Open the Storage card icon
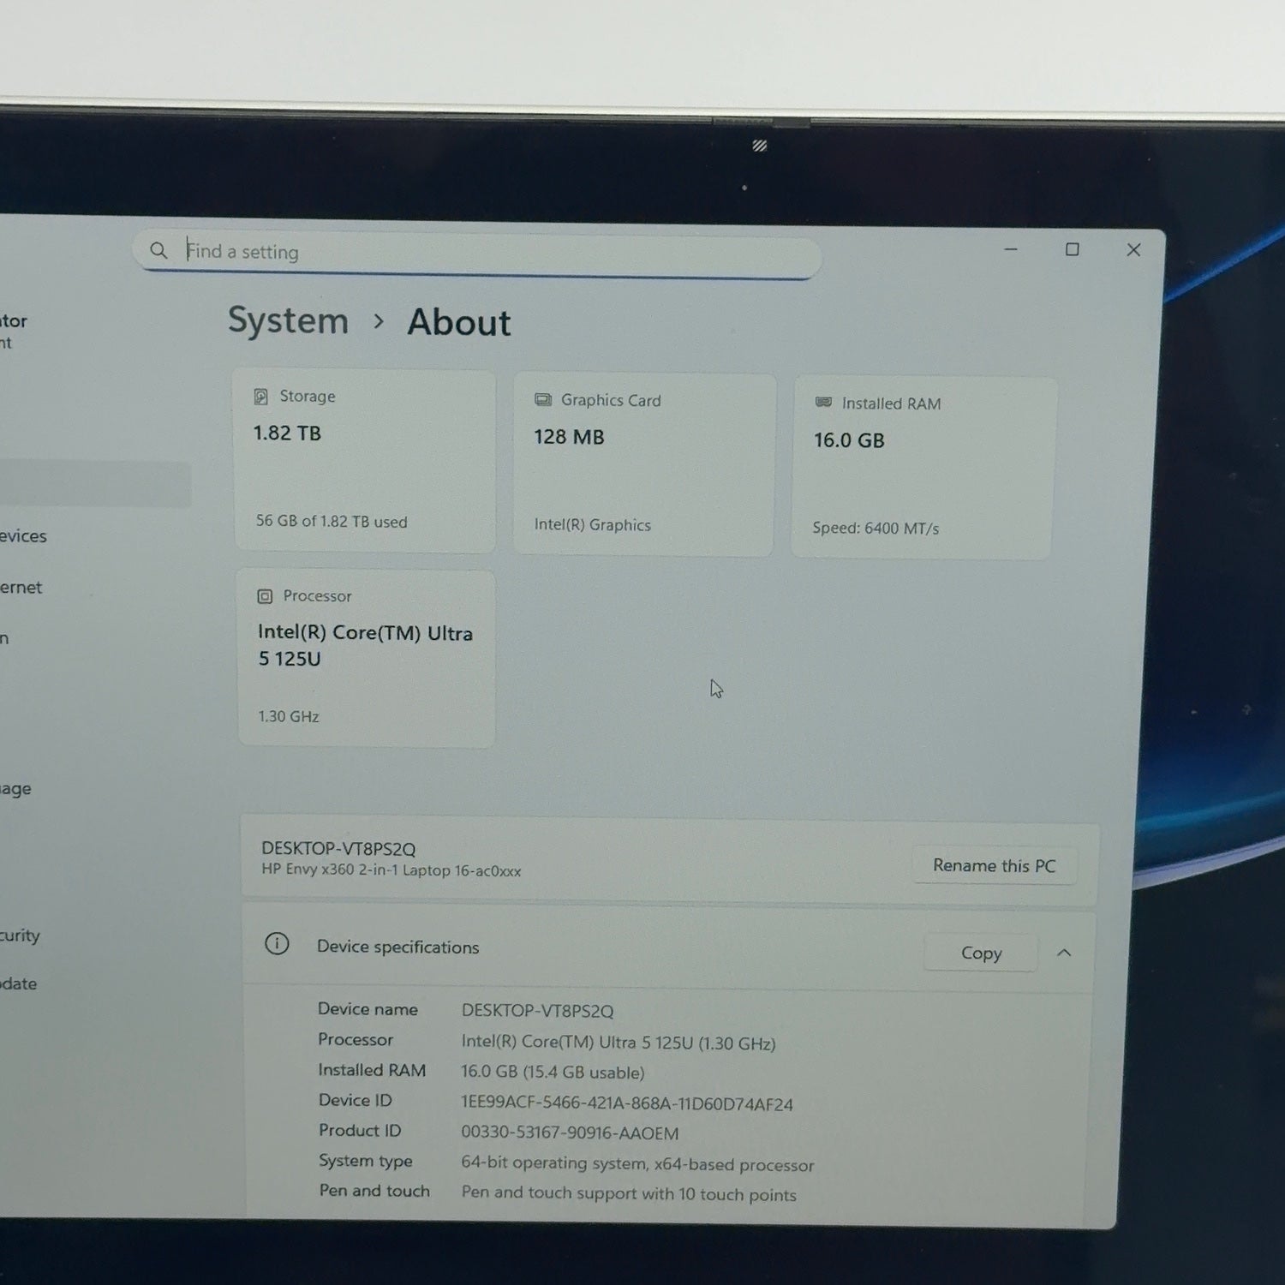The width and height of the screenshot is (1285, 1285). coord(261,397)
